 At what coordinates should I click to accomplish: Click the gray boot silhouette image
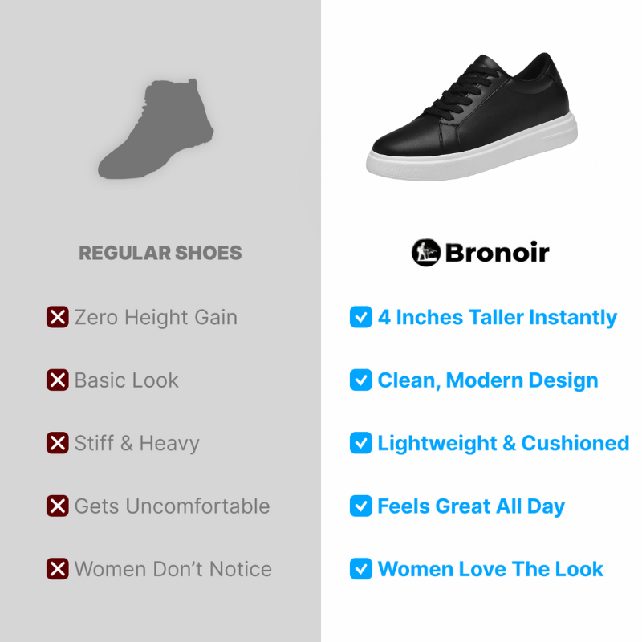[x=156, y=128]
